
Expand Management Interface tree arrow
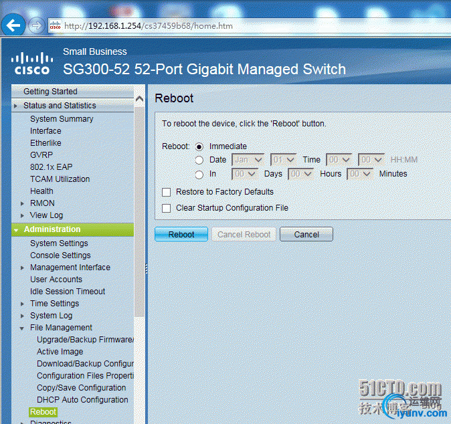[x=23, y=268]
